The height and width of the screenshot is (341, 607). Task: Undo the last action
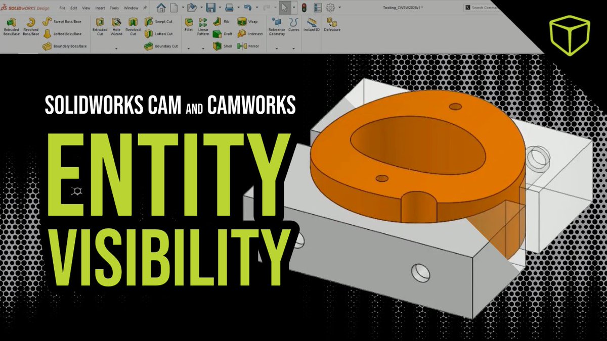247,8
